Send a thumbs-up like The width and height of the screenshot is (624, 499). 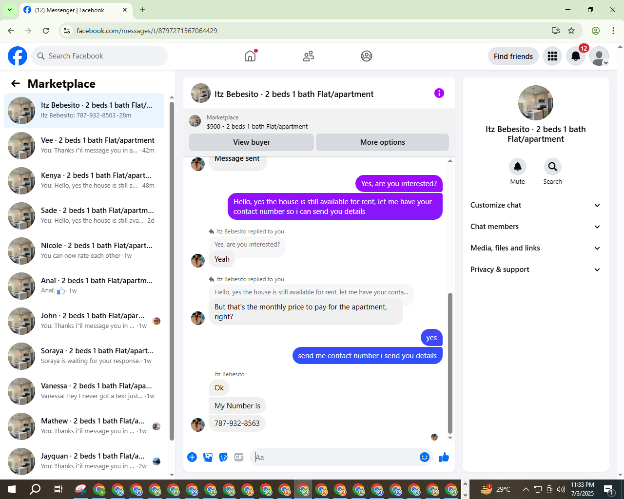pyautogui.click(x=444, y=457)
